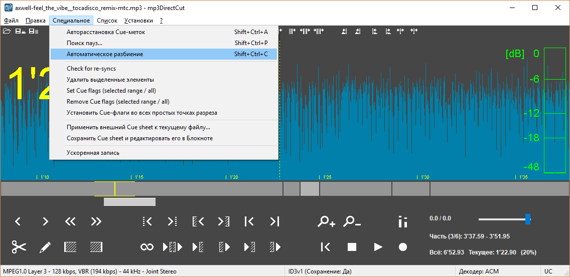Select Check for re-syncs
Screen dimensions: 570x277
click(x=164, y=69)
